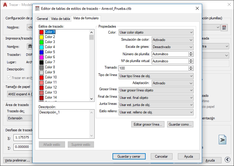The height and width of the screenshot is (166, 234).
Task: Select Color 9 in the plot styles list
Action: coord(50,72)
